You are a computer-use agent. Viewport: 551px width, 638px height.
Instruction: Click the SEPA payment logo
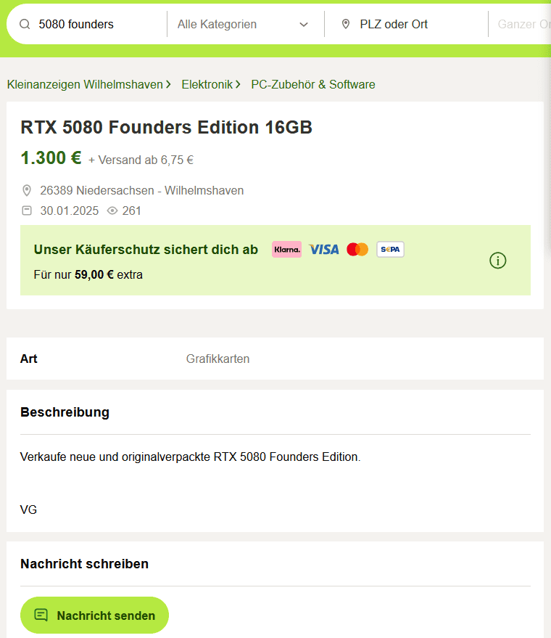(x=390, y=250)
